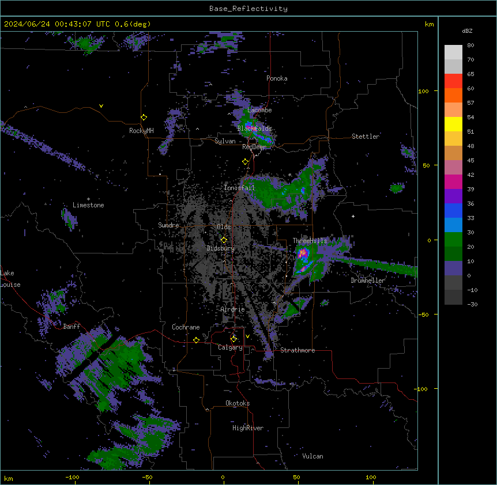Click the Olds label

point(224,227)
